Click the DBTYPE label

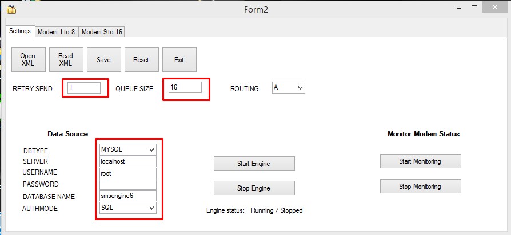(35, 151)
